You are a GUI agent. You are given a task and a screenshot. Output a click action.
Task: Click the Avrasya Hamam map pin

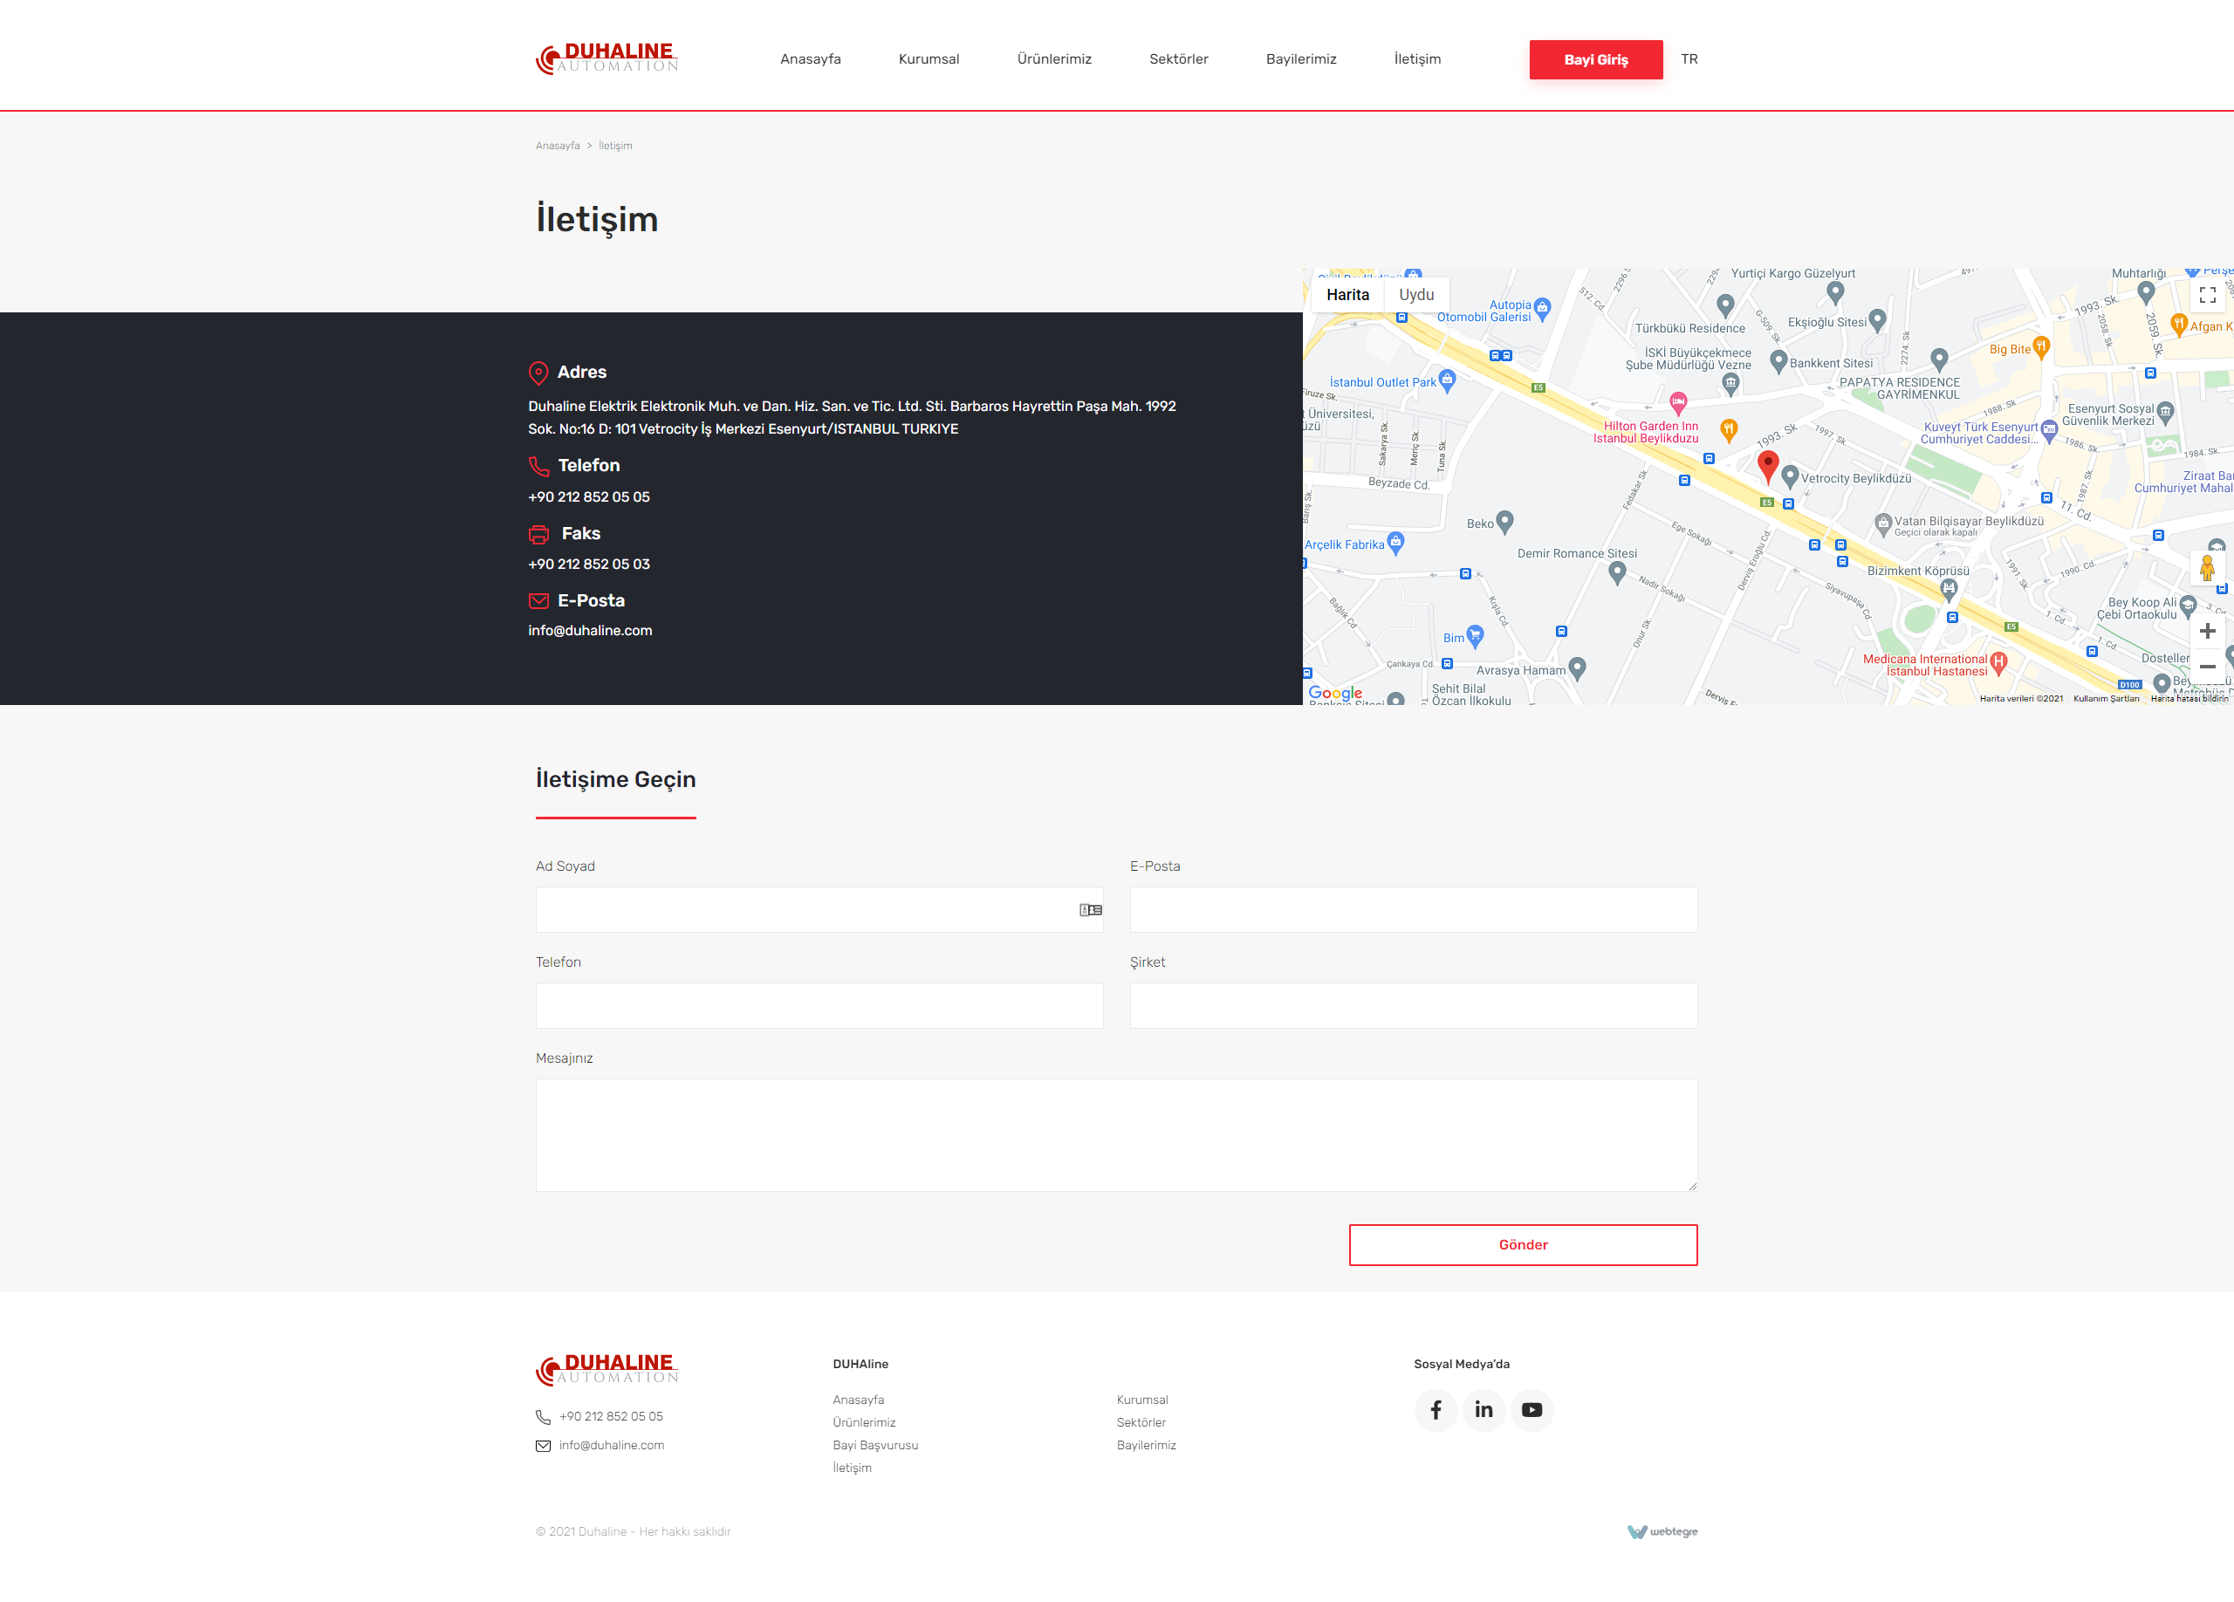tap(1577, 668)
